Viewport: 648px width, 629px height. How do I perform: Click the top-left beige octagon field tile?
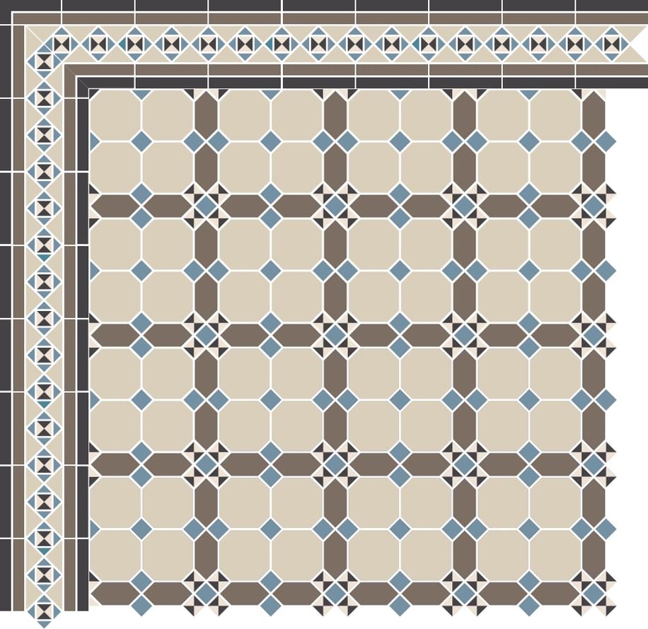click(115, 115)
